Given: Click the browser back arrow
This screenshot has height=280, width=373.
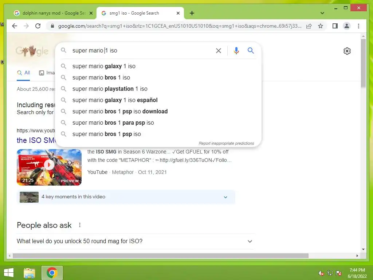Looking at the screenshot, I should point(15,26).
